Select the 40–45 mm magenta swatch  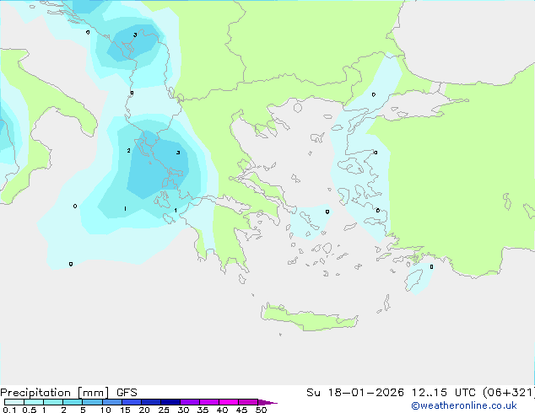(x=229, y=402)
